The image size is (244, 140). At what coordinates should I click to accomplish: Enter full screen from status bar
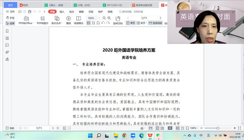coord(239,128)
